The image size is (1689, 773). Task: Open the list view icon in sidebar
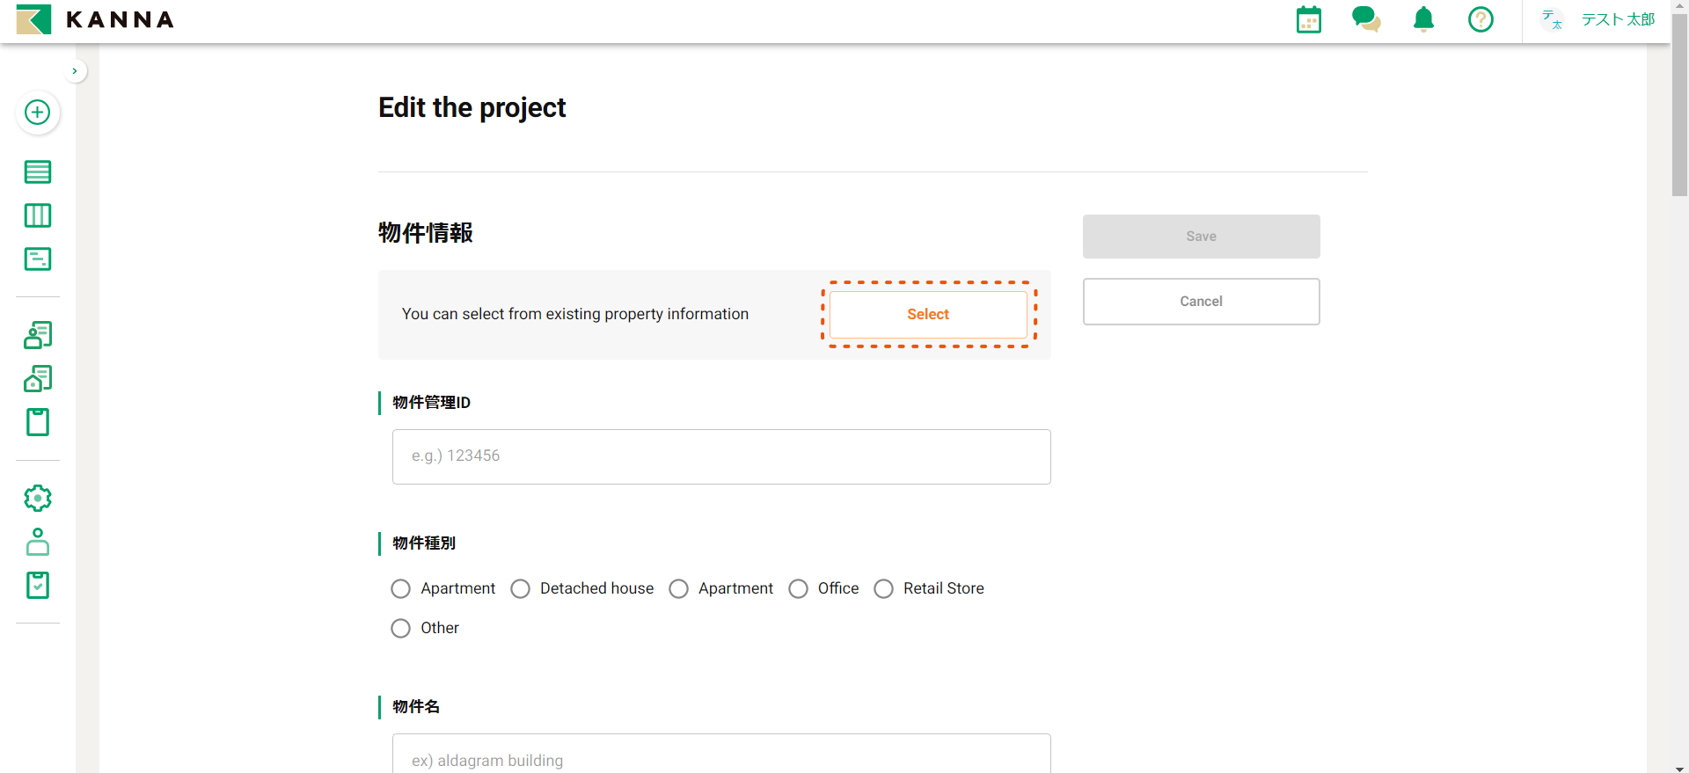38,172
